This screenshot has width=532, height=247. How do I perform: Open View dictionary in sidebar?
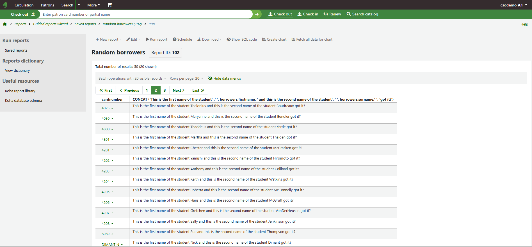(17, 71)
